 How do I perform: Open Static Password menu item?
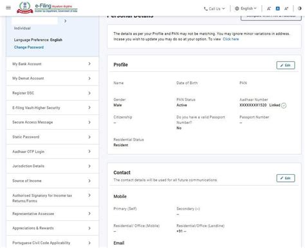pyautogui.click(x=52, y=137)
